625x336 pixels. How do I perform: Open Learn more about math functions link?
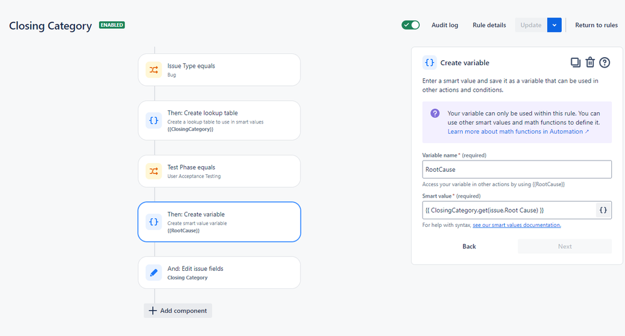click(x=518, y=132)
